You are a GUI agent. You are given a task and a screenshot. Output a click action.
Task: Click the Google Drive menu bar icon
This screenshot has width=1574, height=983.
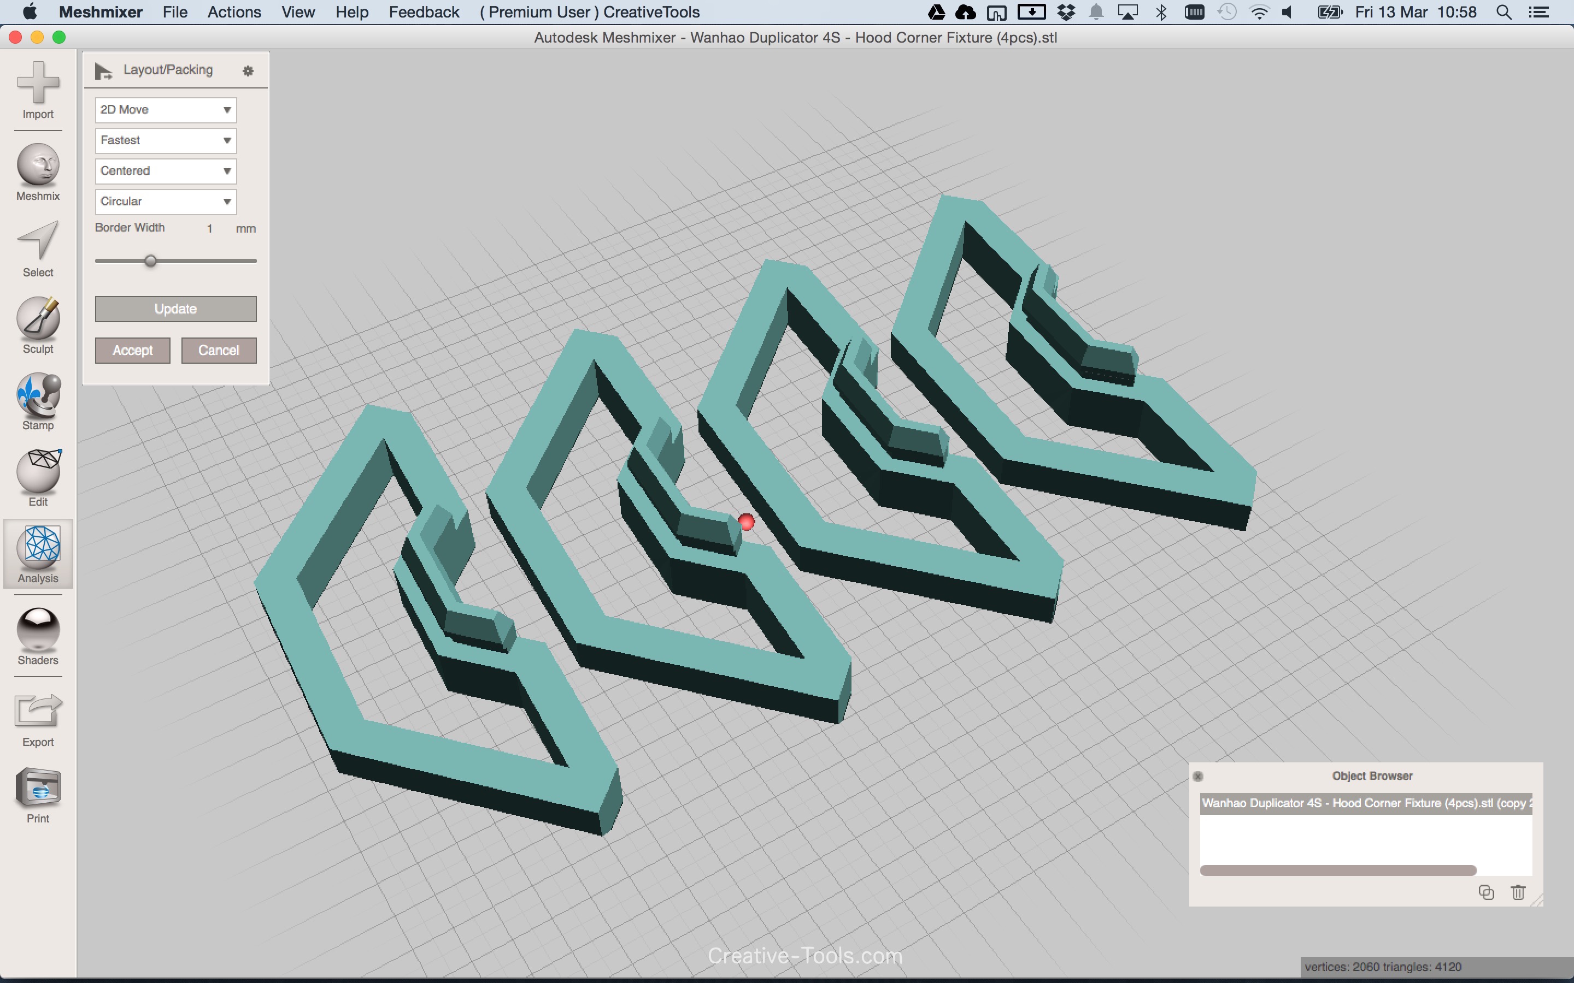937,11
